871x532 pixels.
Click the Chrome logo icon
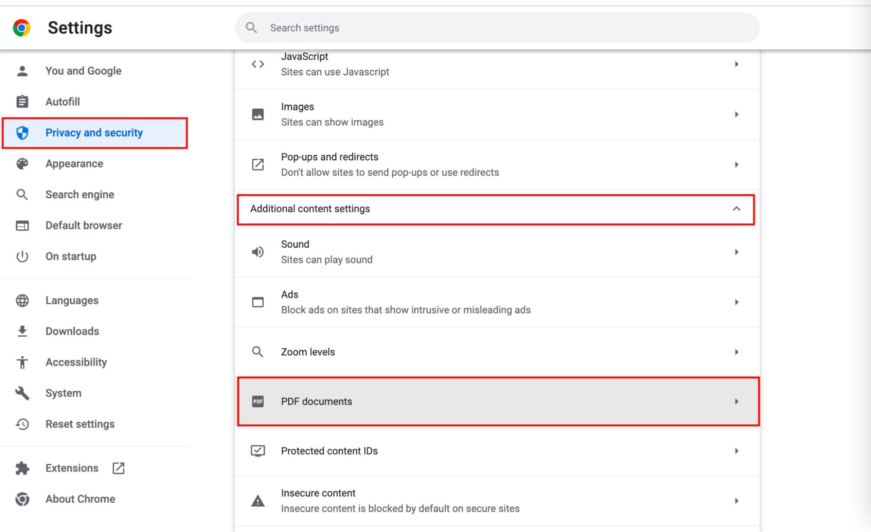pyautogui.click(x=21, y=28)
